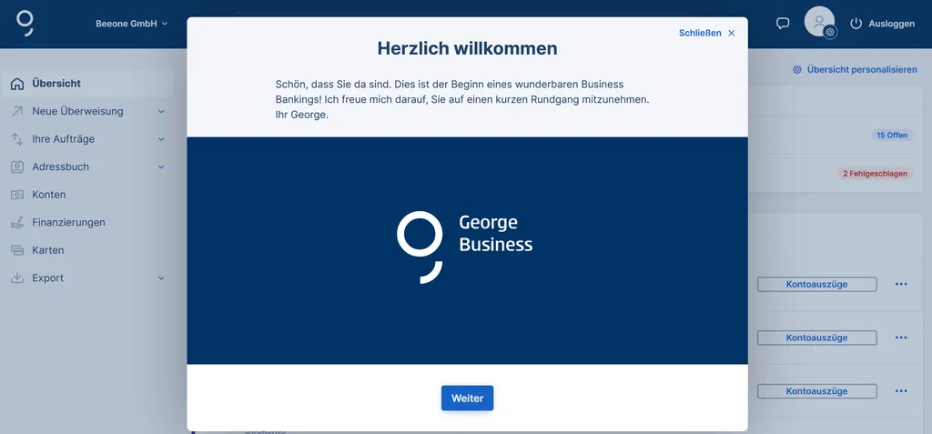Open more options beside third Kontoauszüge
The width and height of the screenshot is (932, 434).
click(x=901, y=391)
